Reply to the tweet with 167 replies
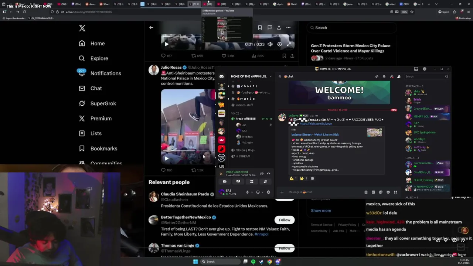This screenshot has height=266, width=473. 167,56
